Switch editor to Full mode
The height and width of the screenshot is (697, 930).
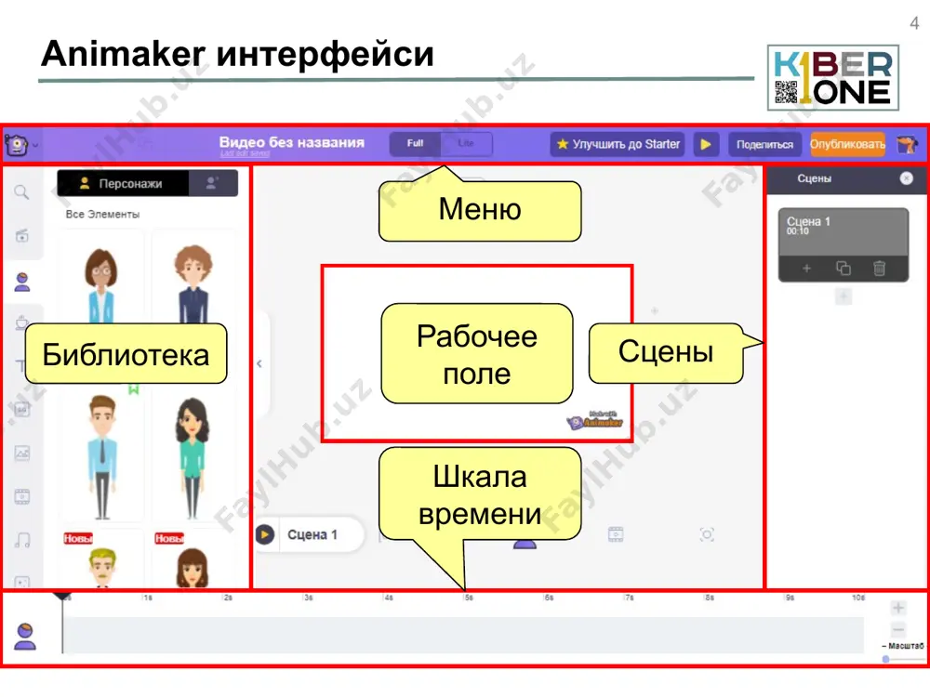415,143
